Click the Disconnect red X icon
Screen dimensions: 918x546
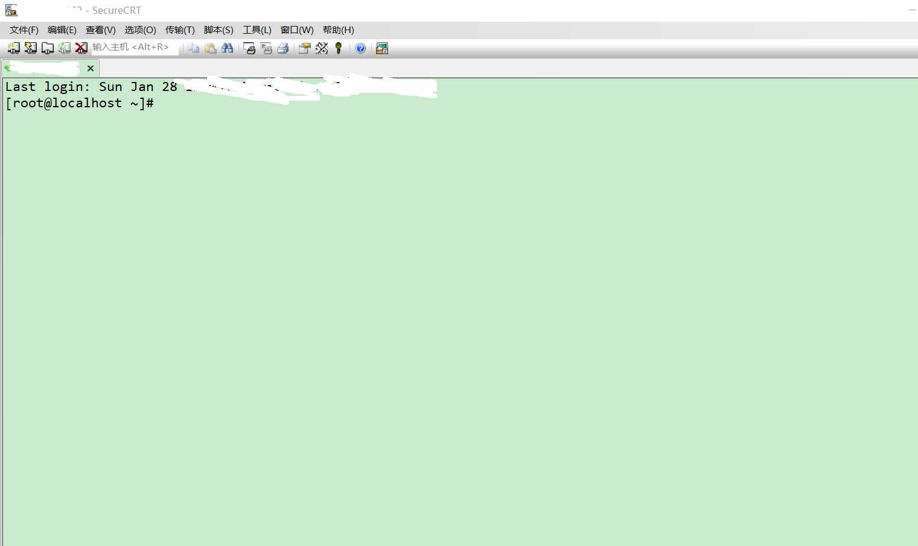point(81,48)
